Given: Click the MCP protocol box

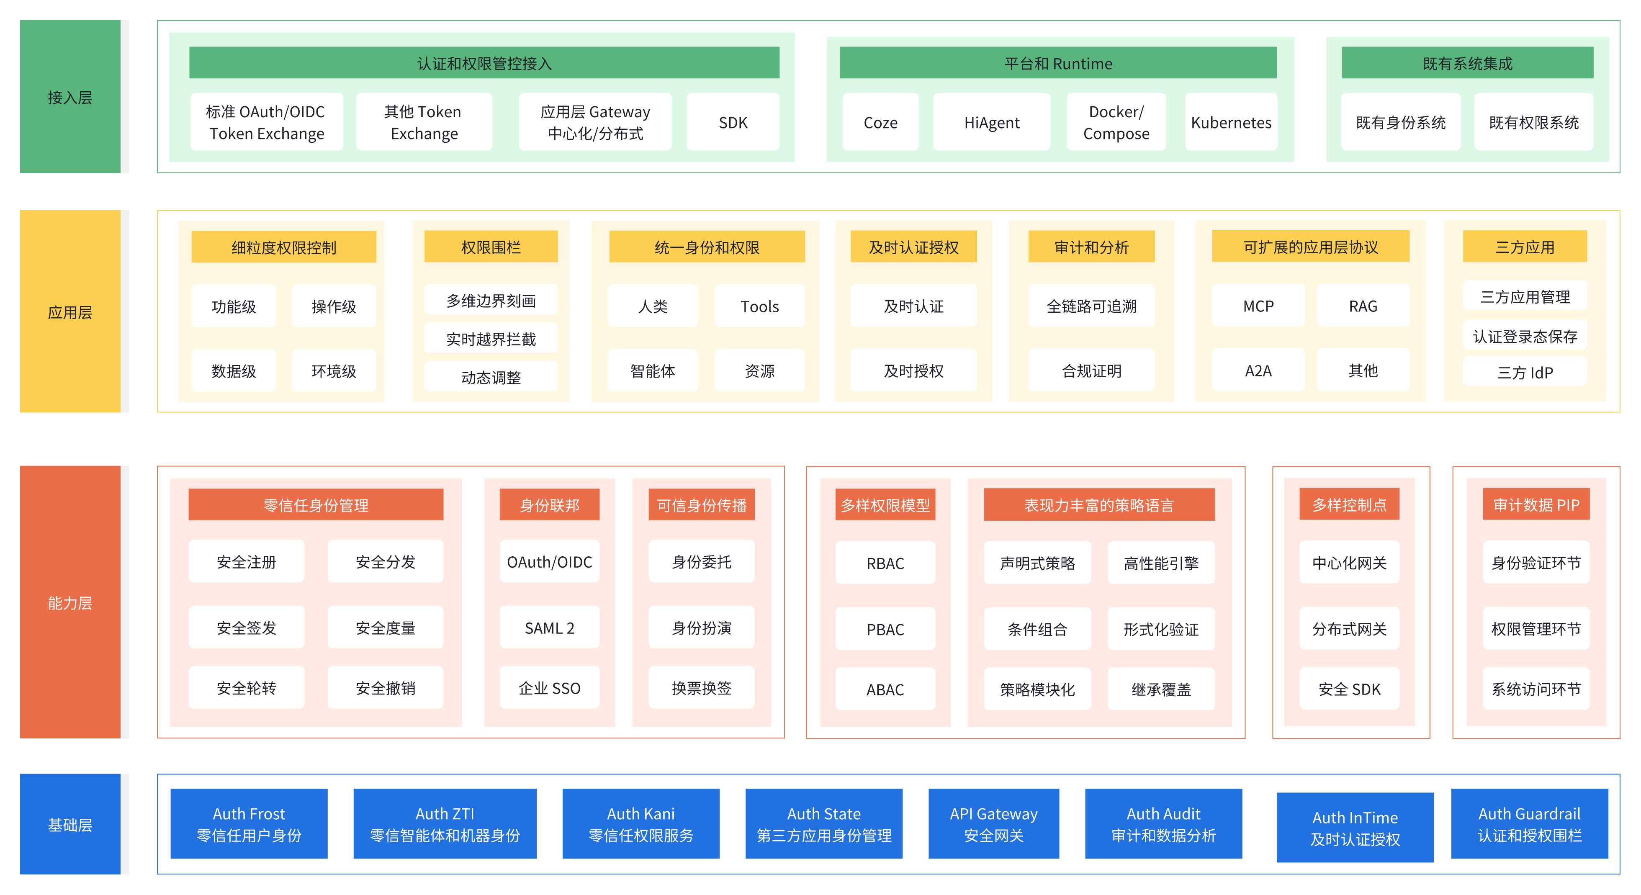Looking at the screenshot, I should pyautogui.click(x=1258, y=306).
